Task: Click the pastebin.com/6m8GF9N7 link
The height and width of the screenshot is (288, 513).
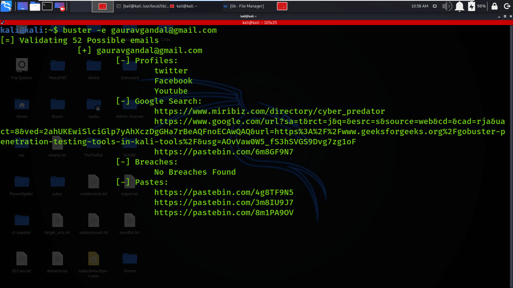Action: 224,152
